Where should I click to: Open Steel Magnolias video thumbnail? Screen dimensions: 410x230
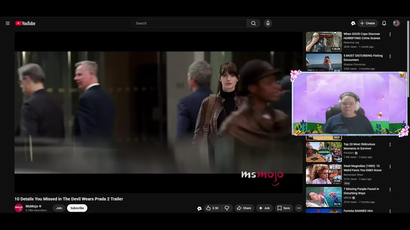pos(324,174)
